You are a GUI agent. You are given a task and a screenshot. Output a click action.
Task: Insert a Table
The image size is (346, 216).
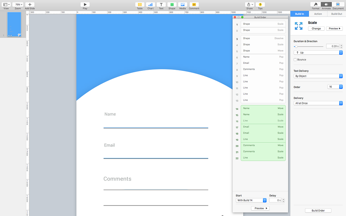(140, 4)
